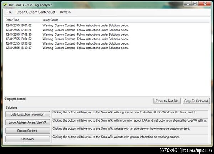Click the Copy To Clipboard button
This screenshot has width=214, height=154.
pyautogui.click(x=196, y=101)
